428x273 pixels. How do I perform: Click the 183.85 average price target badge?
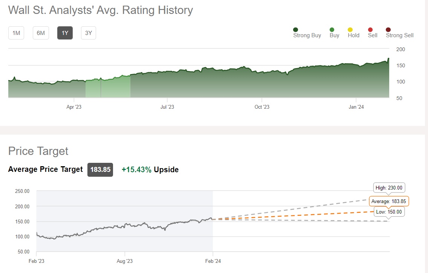tap(100, 170)
